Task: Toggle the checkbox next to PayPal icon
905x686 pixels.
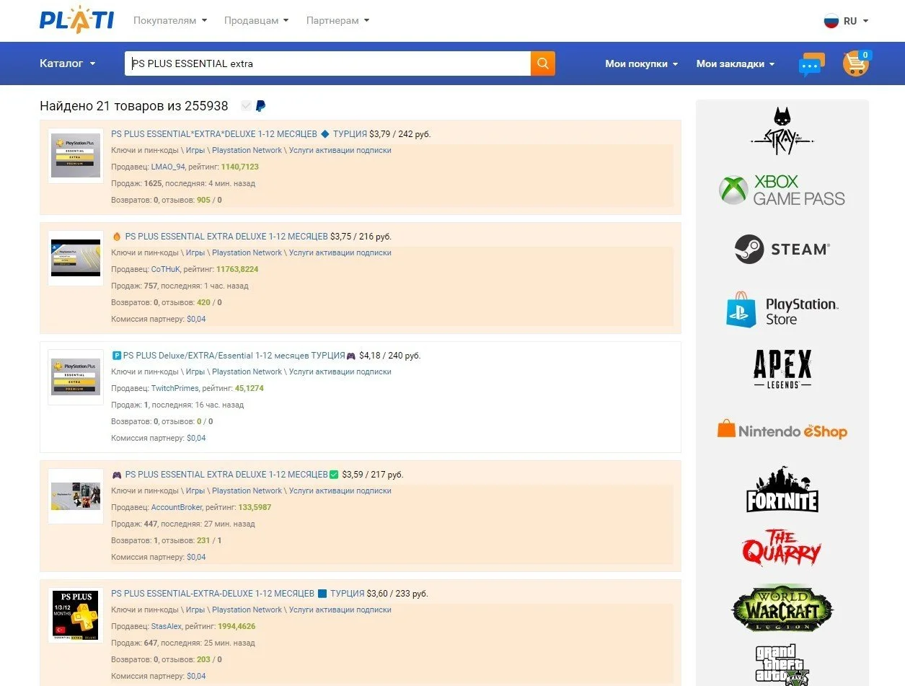Action: pyautogui.click(x=246, y=106)
